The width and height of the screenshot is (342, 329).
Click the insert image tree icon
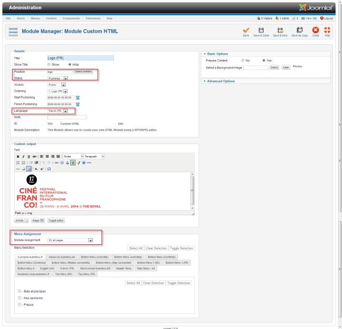coord(73,163)
